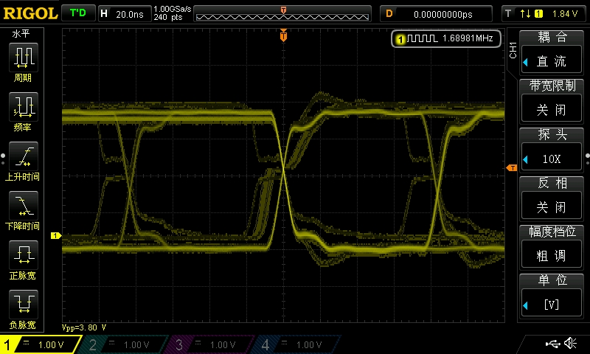The image size is (590, 354).
Task: Click the horizontal timebase H 20.0ns field
Action: (125, 14)
